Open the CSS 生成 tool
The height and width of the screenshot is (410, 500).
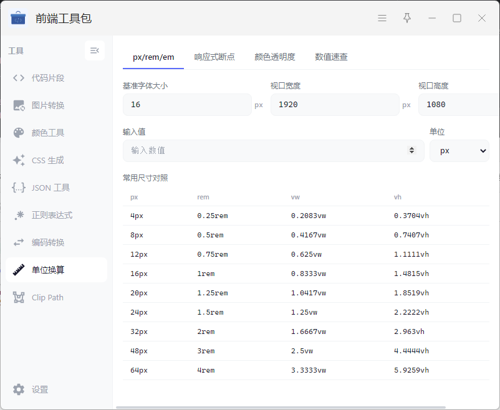tap(57, 160)
